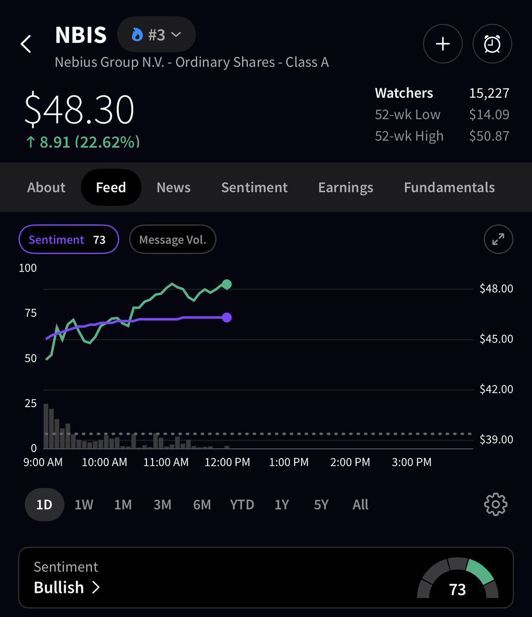The width and height of the screenshot is (532, 617).
Task: Select the 5Y time range
Action: pos(321,504)
